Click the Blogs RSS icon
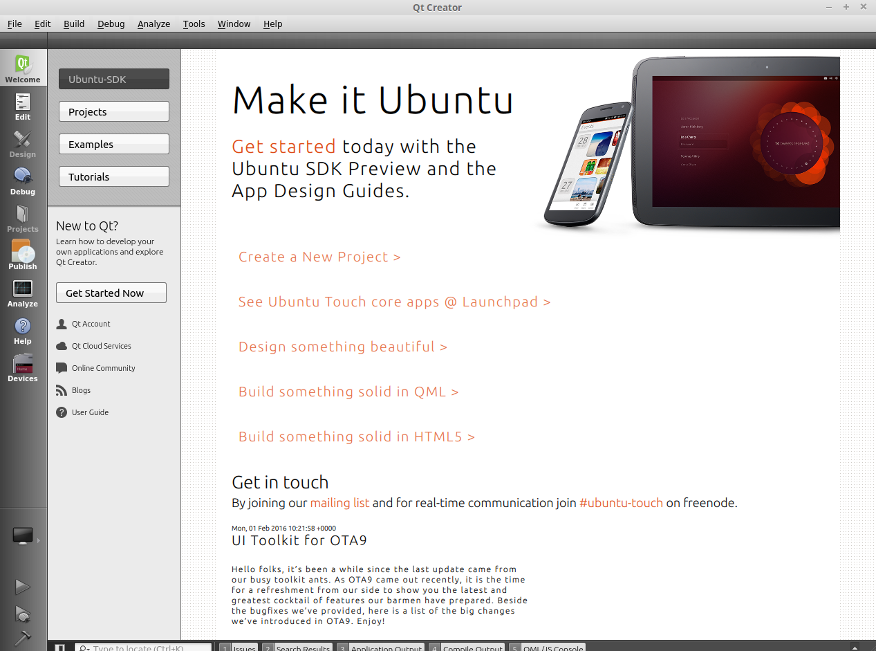 click(62, 390)
